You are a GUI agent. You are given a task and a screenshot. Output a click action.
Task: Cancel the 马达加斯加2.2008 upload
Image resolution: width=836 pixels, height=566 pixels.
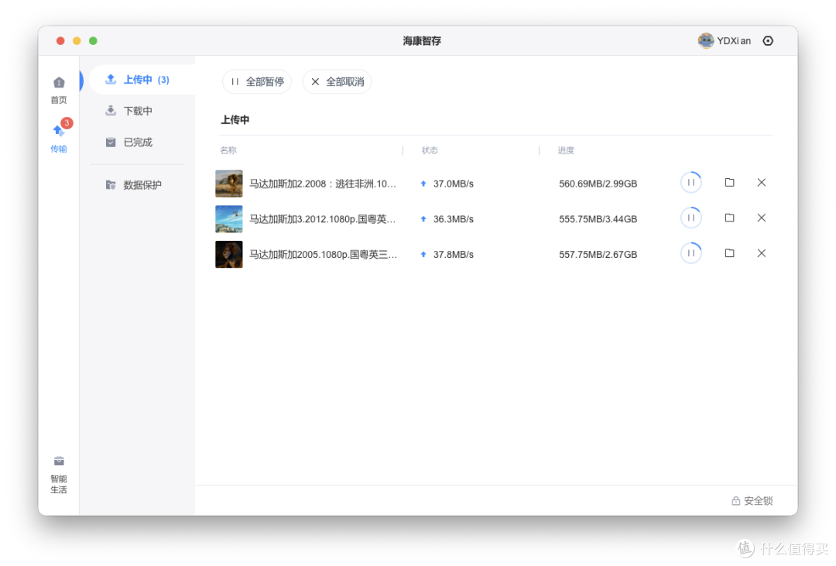click(x=762, y=183)
